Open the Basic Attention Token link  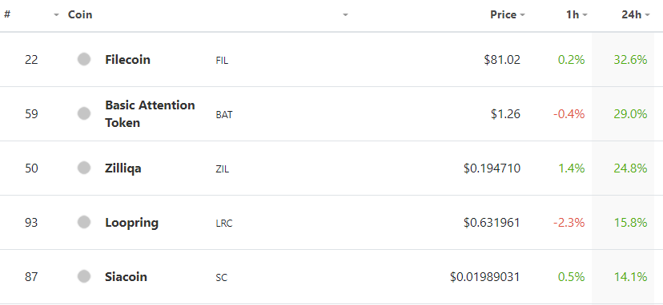[150, 114]
